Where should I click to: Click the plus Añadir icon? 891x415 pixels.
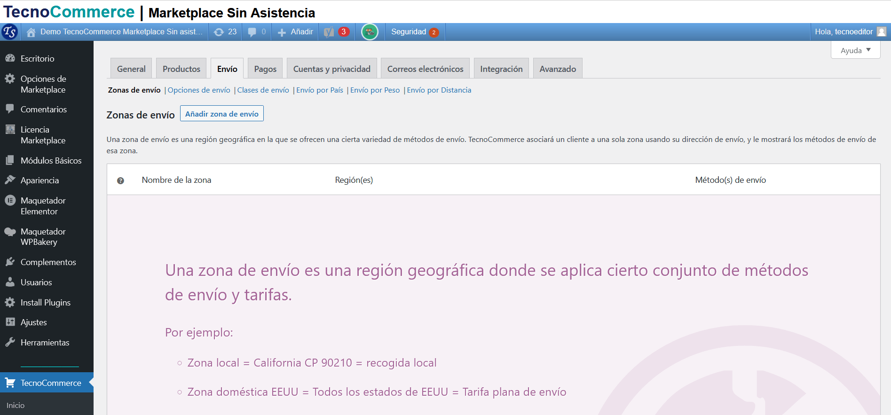282,32
